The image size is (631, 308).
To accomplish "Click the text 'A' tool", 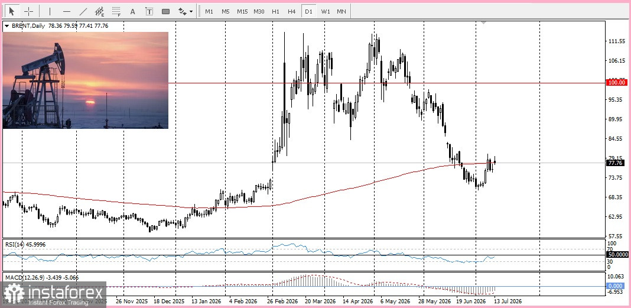I will (132, 11).
